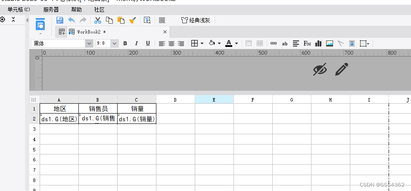Click the 销量 header cell

[137, 108]
